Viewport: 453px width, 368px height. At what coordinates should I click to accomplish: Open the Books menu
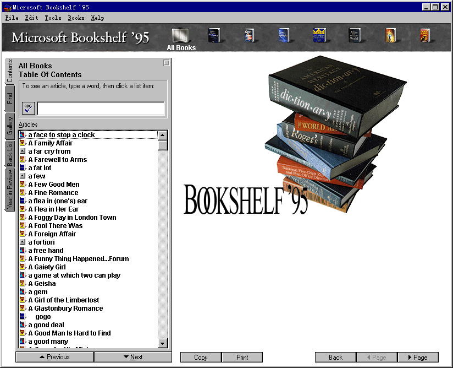(x=76, y=18)
